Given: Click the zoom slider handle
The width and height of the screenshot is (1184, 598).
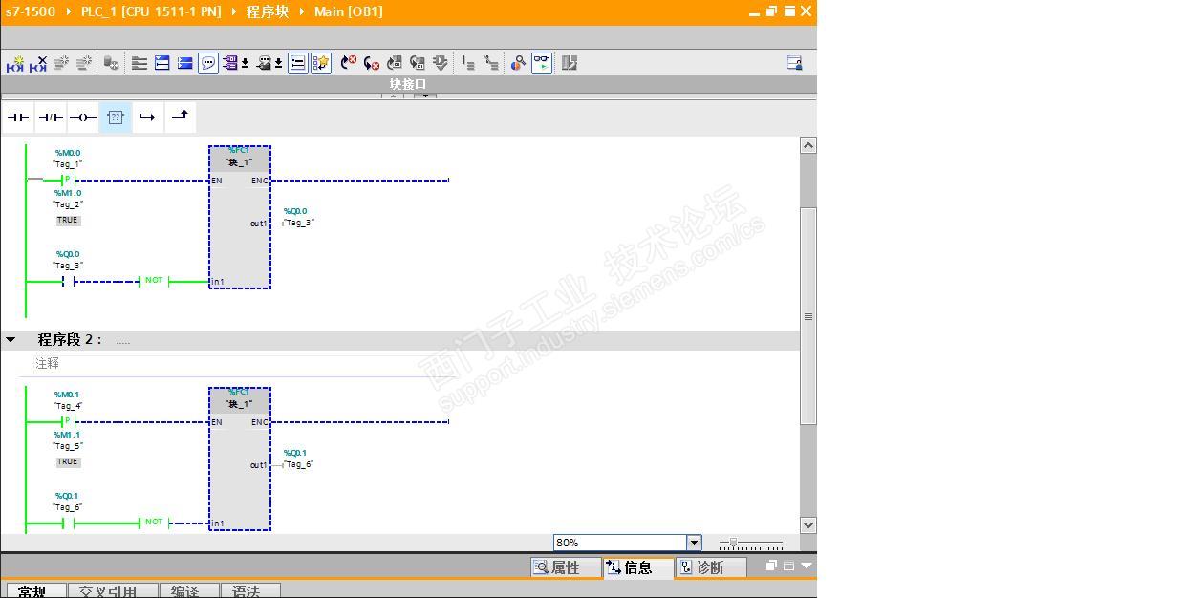Looking at the screenshot, I should [733, 543].
